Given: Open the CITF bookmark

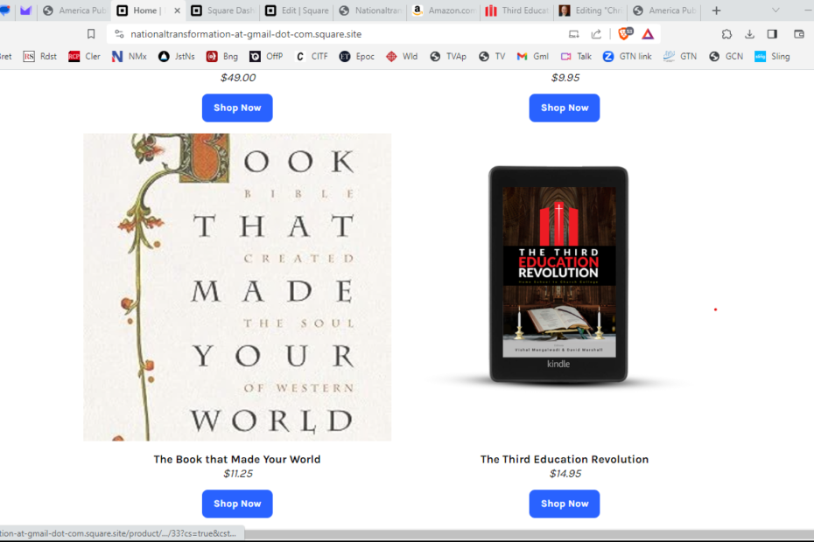Looking at the screenshot, I should point(311,57).
